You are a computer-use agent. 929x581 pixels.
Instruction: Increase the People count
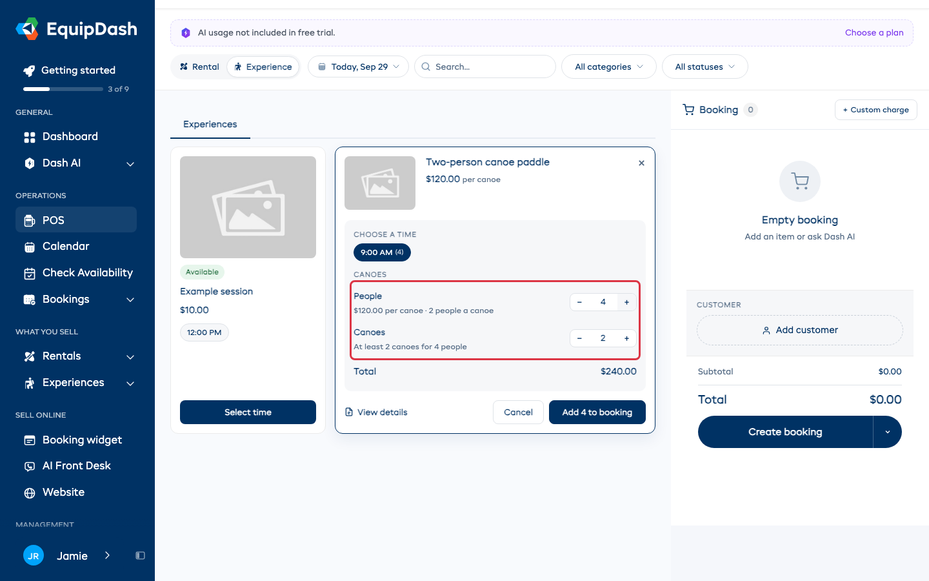click(x=626, y=302)
